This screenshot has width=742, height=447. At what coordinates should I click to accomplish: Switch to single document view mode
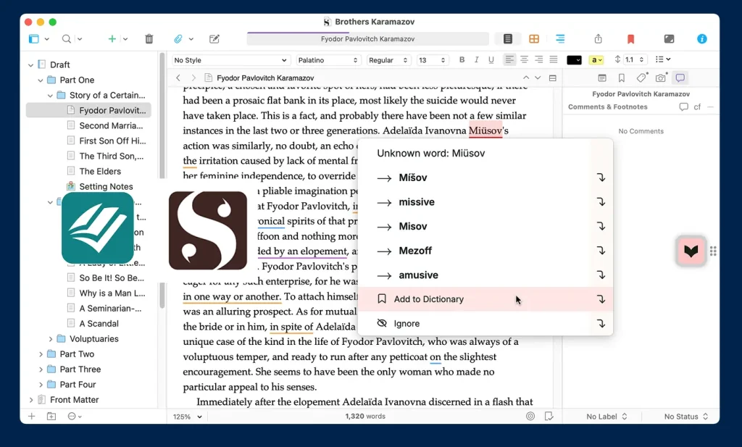point(508,39)
